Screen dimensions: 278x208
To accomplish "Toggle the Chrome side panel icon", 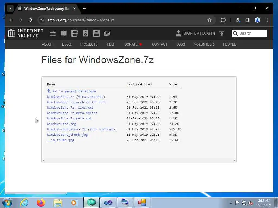I will click(248, 20).
